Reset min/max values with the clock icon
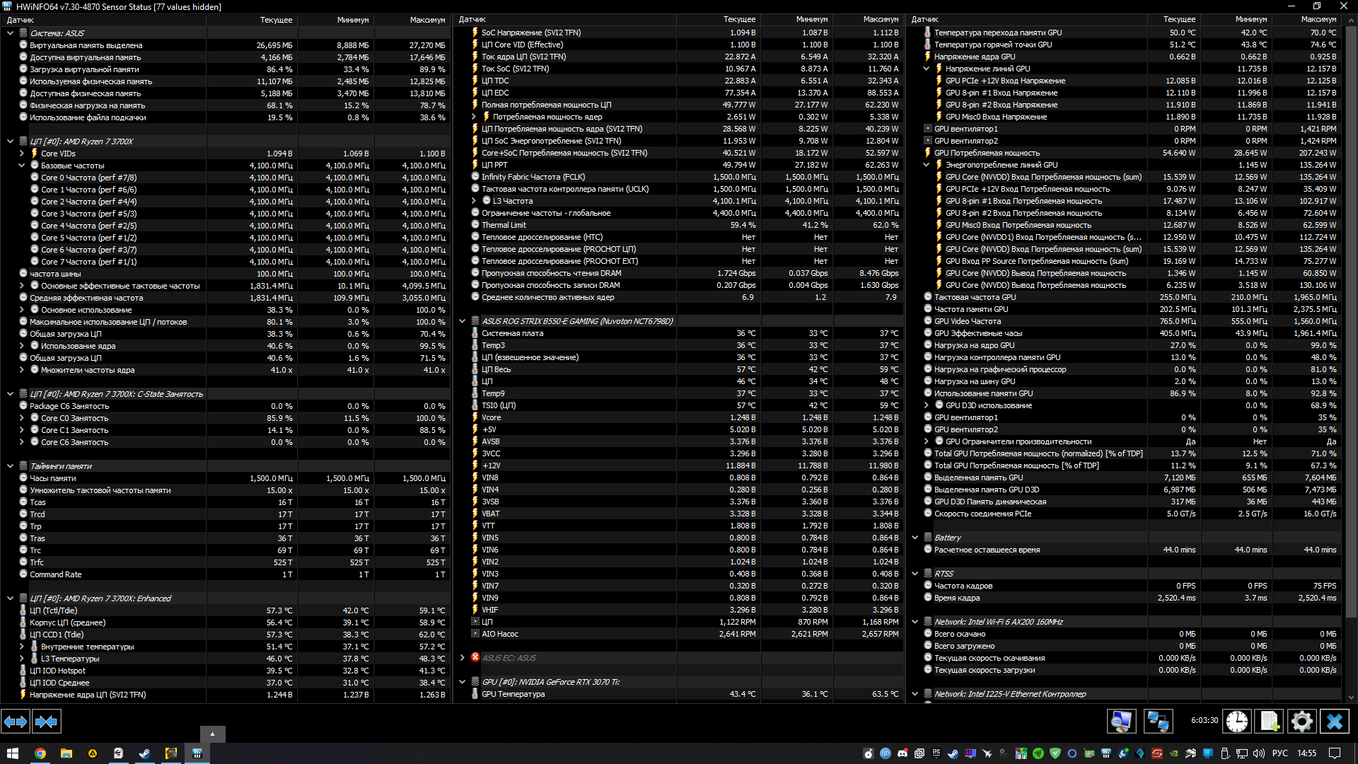Screen dimensions: 1358x764 [x=1236, y=722]
